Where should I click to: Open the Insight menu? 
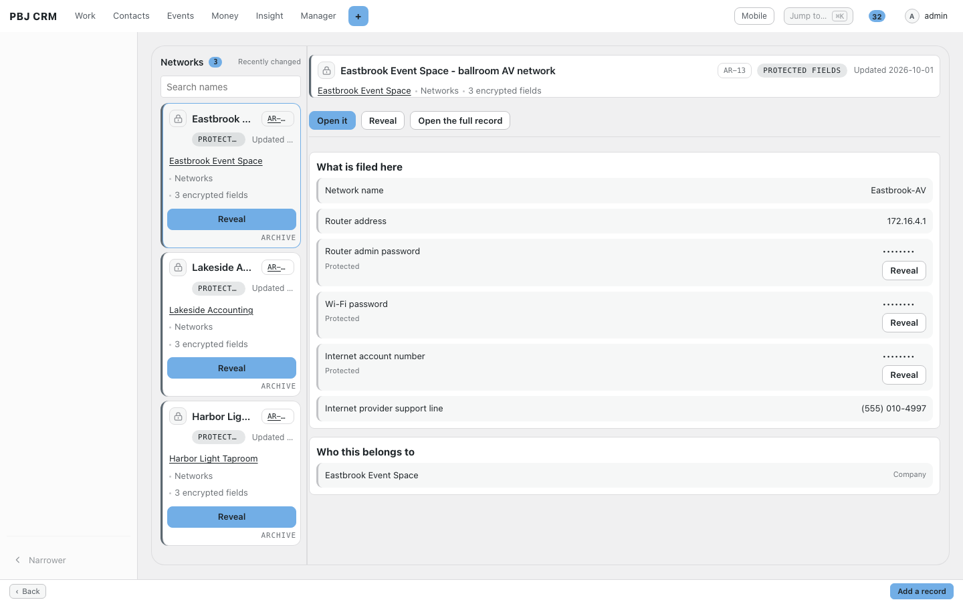coord(270,16)
